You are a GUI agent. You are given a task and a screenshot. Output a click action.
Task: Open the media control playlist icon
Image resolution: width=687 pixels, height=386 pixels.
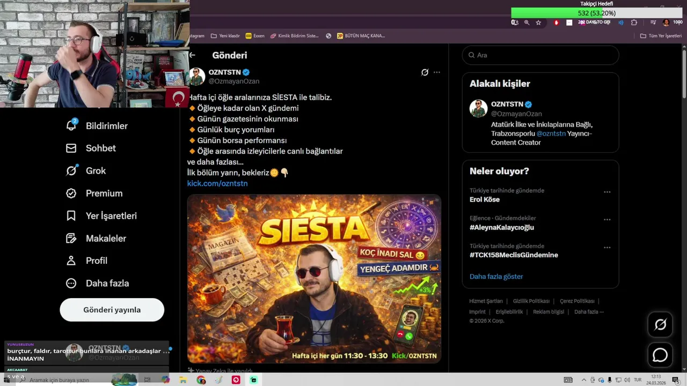point(653,23)
